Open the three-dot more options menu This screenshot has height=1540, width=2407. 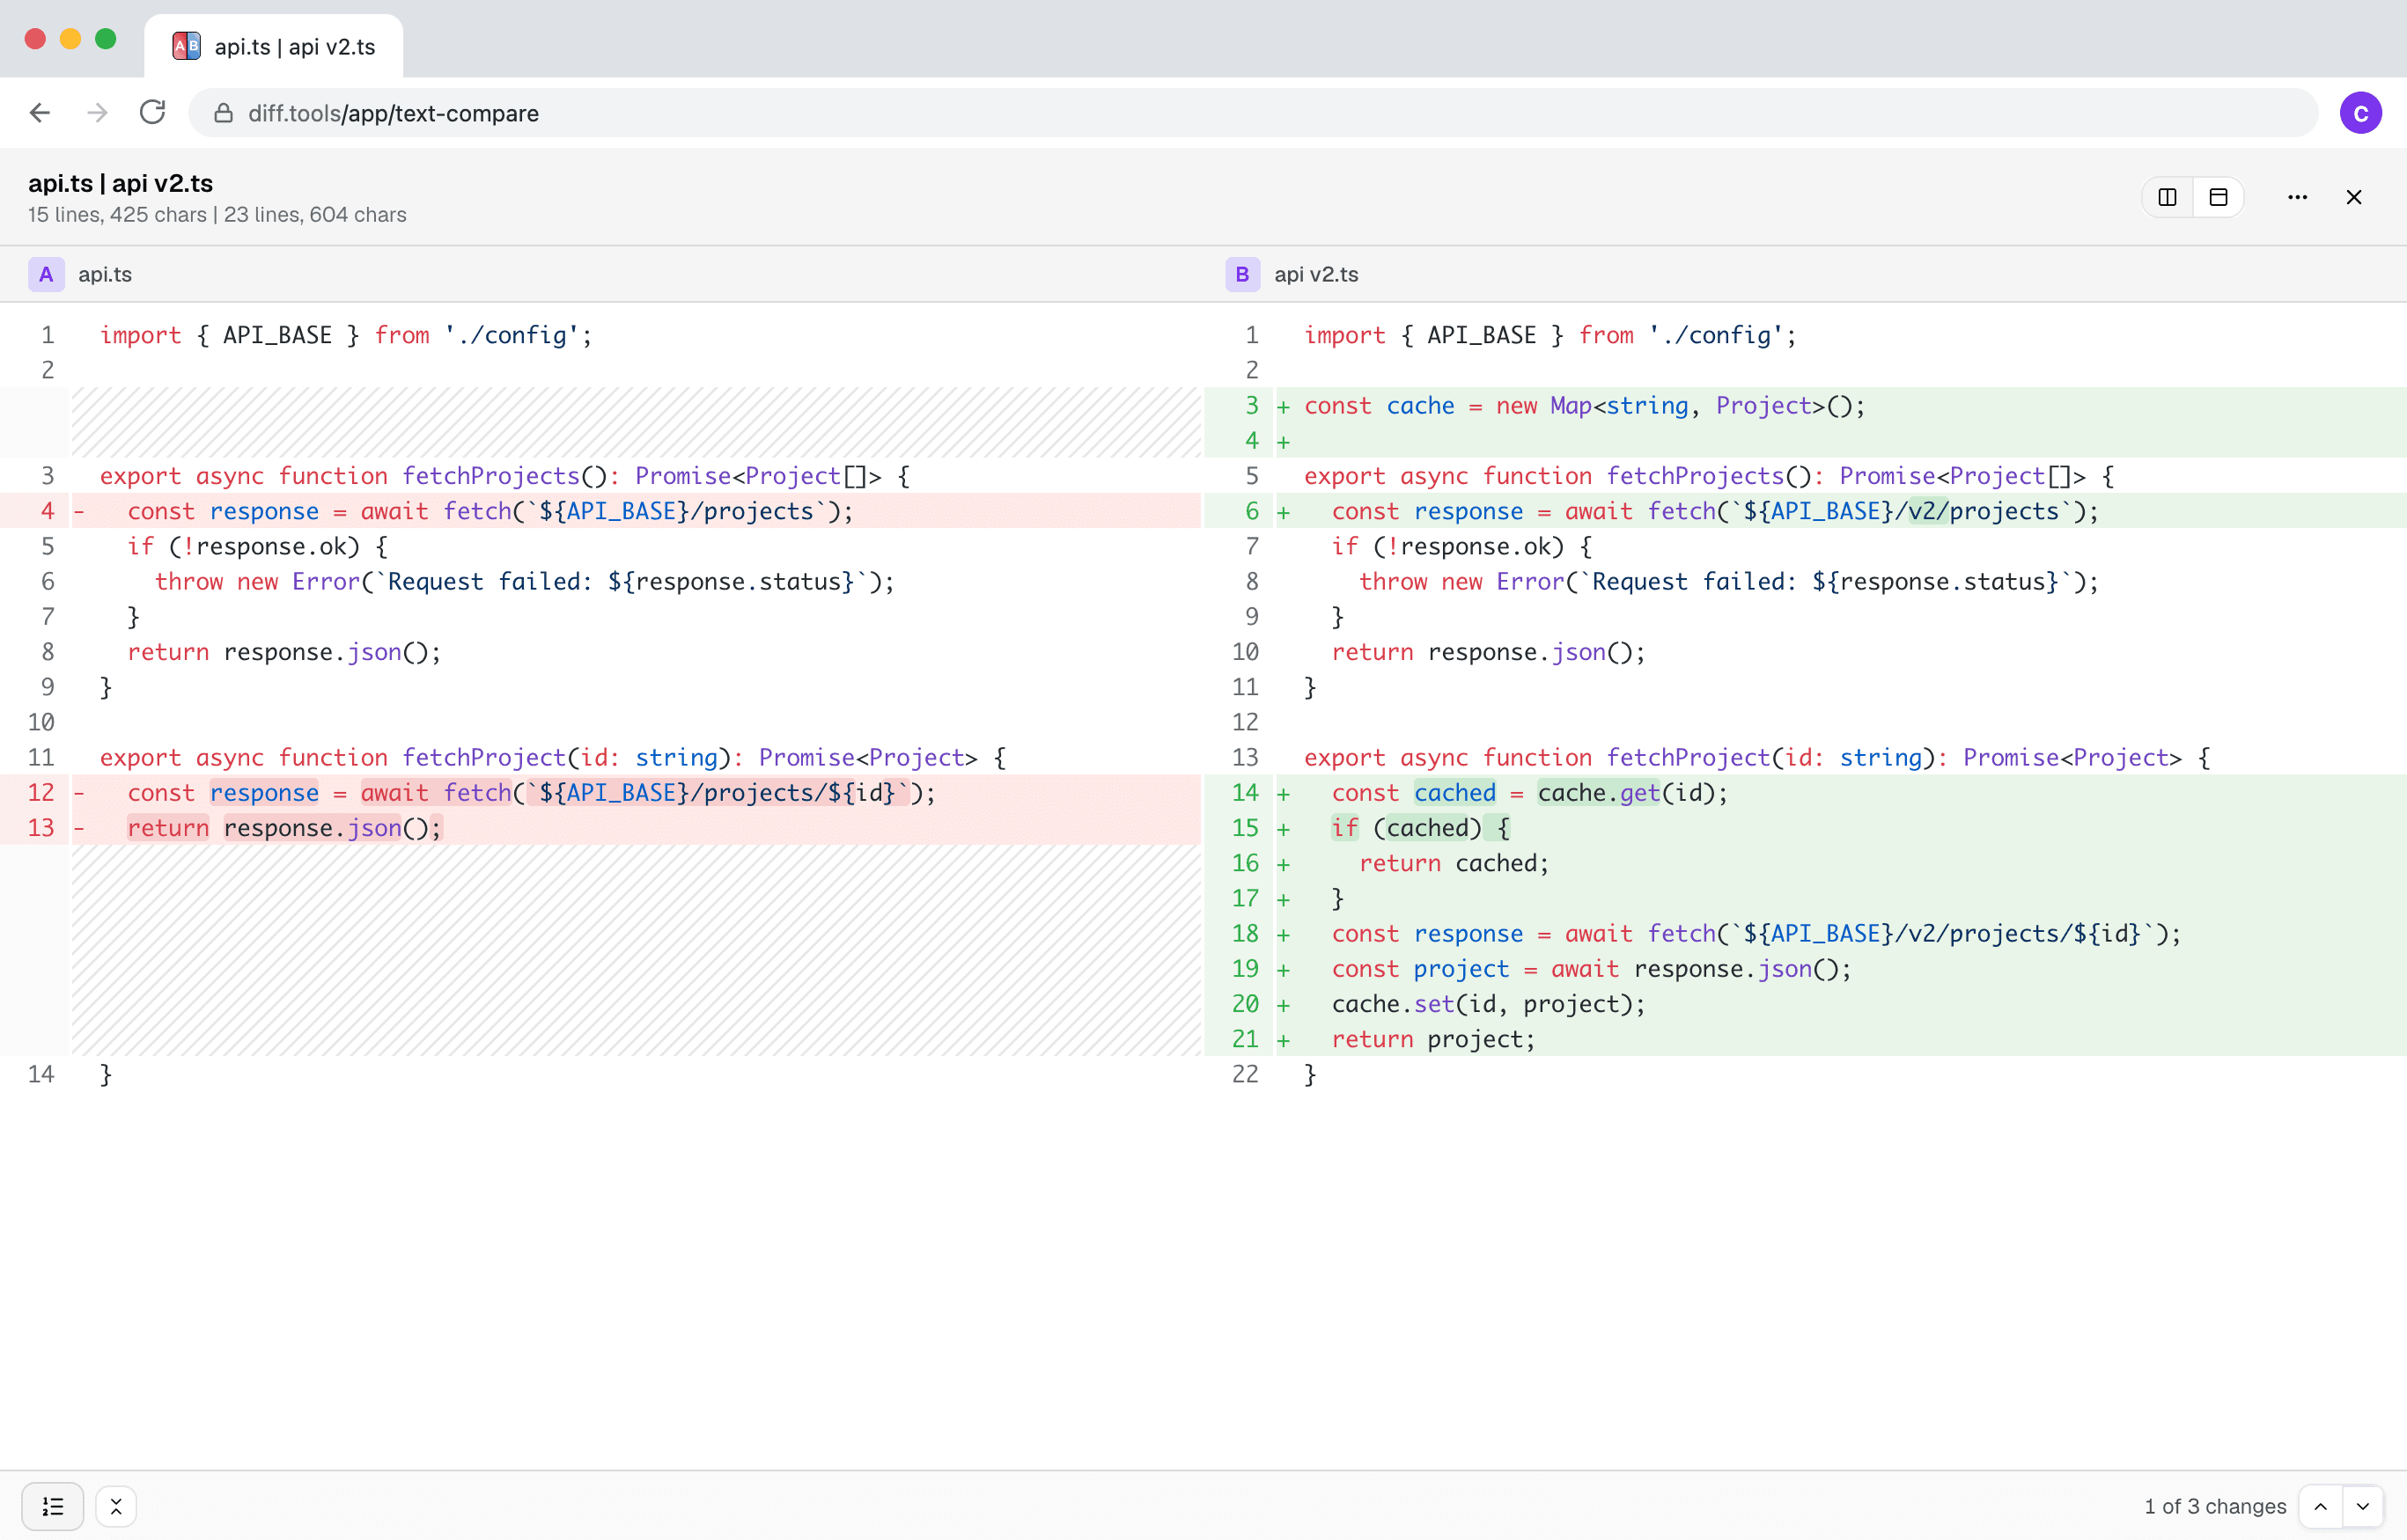[2297, 197]
